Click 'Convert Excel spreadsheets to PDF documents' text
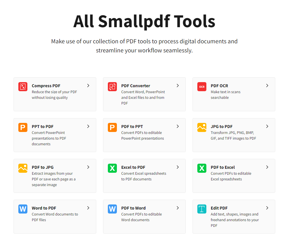The width and height of the screenshot is (284, 239). pos(144,176)
